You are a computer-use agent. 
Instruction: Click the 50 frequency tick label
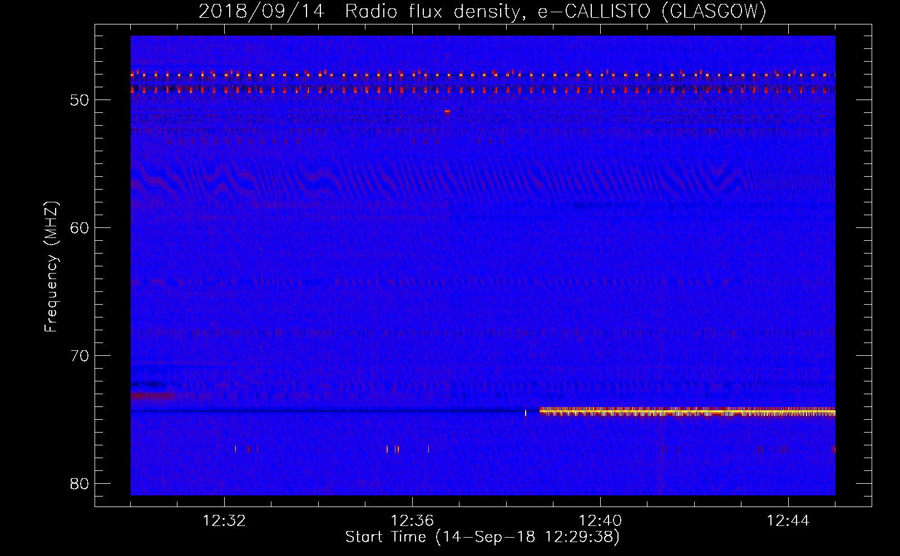coord(79,100)
